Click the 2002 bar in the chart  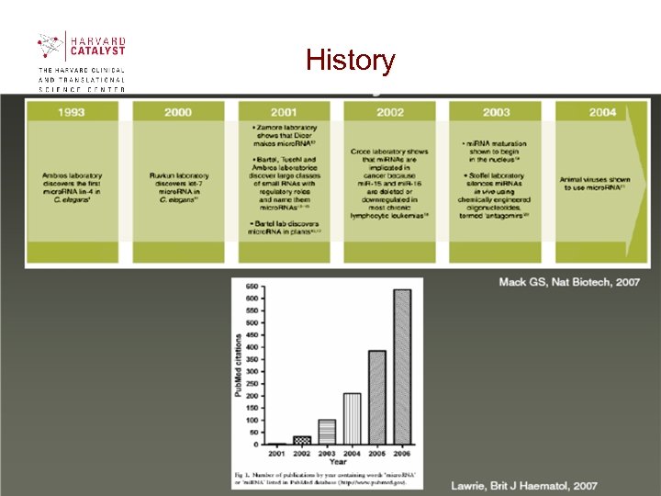click(x=302, y=440)
